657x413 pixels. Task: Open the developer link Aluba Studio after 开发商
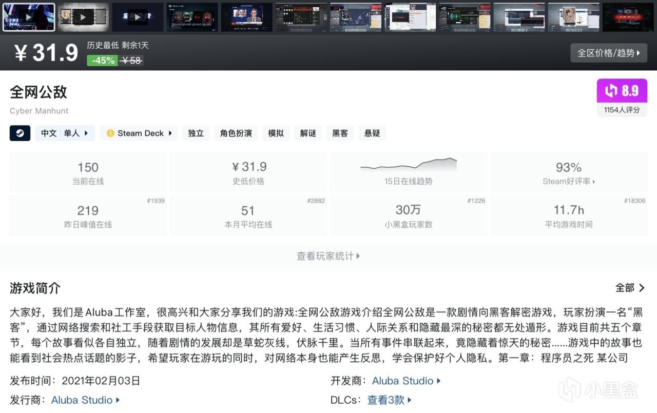click(406, 381)
